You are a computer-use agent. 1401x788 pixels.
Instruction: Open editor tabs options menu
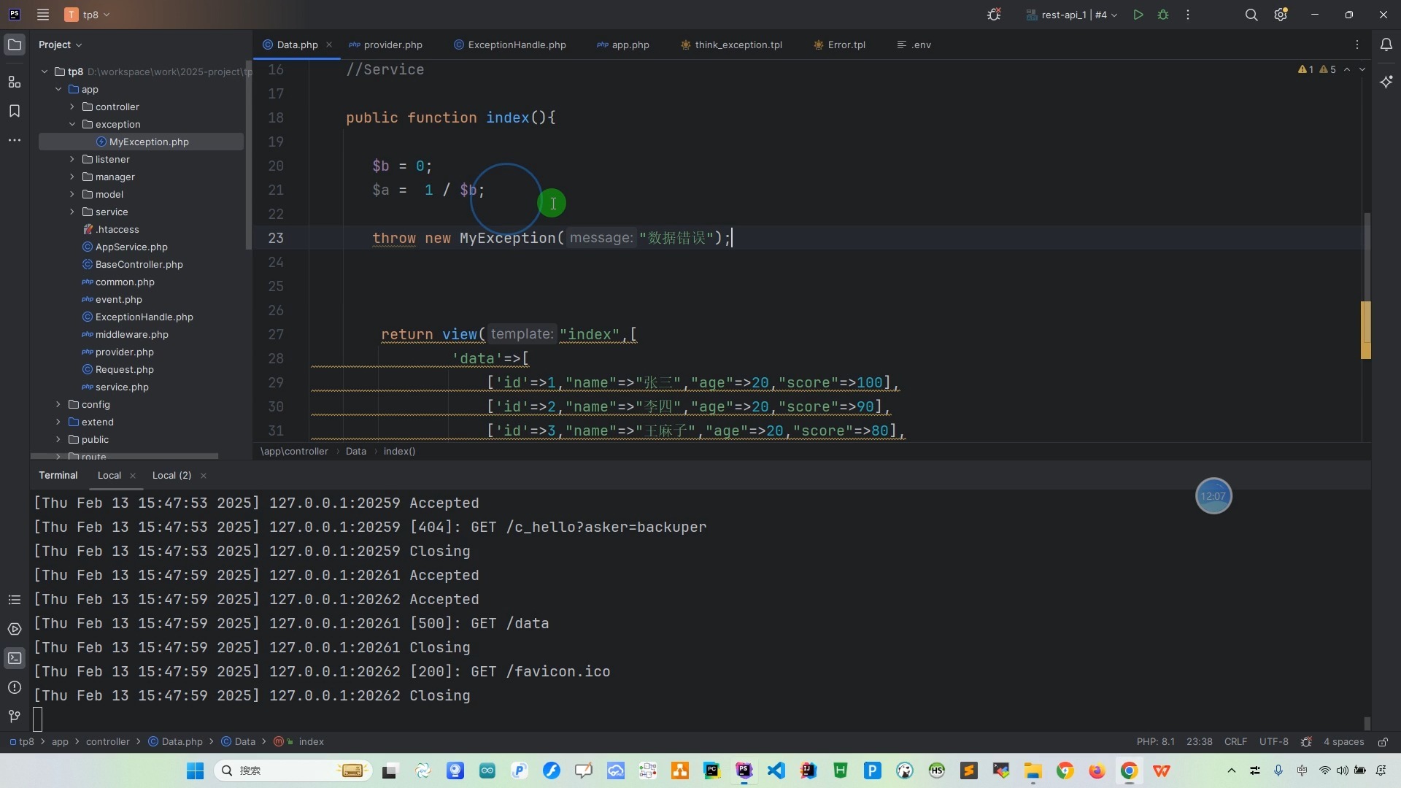(x=1357, y=45)
